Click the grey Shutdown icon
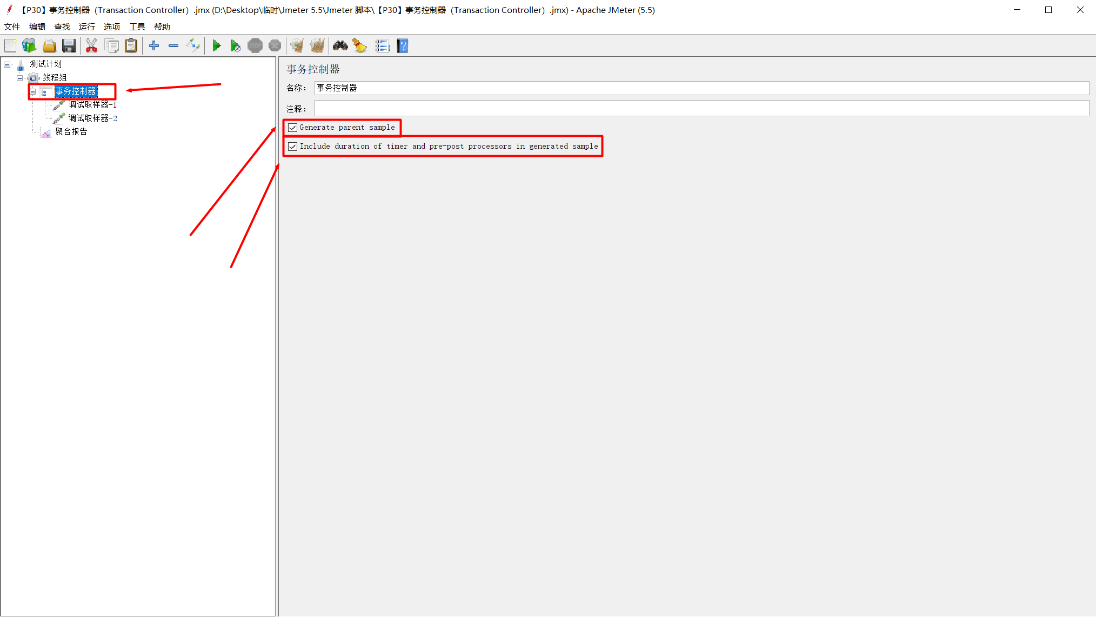 pyautogui.click(x=275, y=46)
